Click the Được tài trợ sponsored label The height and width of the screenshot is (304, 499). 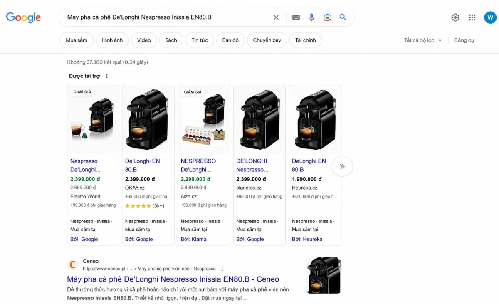point(84,76)
